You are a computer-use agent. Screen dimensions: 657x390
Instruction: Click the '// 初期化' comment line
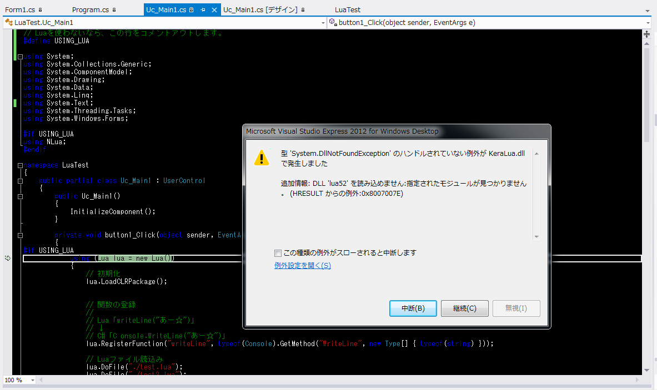[x=103, y=273]
